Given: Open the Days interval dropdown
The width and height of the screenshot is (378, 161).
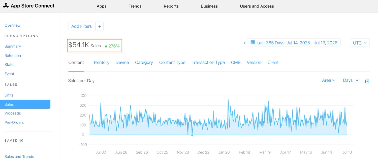Looking at the screenshot, I should 351,80.
